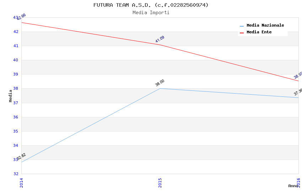Select the Media Ente legend label
This screenshot has width=302, height=195.
pyautogui.click(x=259, y=32)
